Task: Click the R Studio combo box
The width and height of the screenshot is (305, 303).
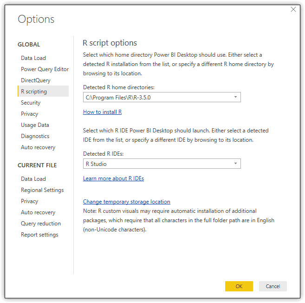Action: click(162, 164)
